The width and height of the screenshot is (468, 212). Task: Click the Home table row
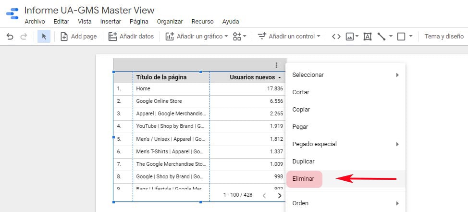(199, 88)
